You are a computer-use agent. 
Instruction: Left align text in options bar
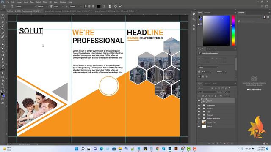86,6
